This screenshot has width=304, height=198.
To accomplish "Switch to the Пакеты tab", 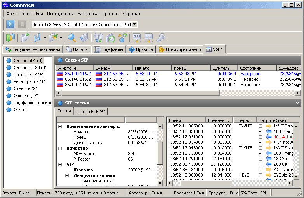I will pyautogui.click(x=77, y=49).
